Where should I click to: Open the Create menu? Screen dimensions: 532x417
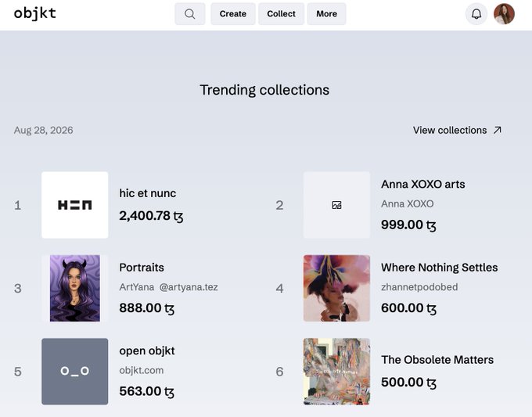coord(233,14)
